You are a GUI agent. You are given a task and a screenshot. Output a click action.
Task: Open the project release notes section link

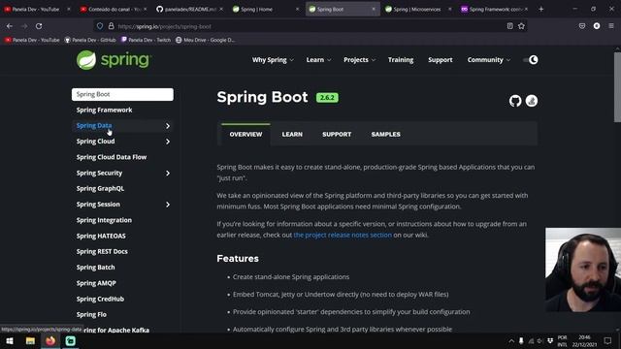click(x=343, y=235)
